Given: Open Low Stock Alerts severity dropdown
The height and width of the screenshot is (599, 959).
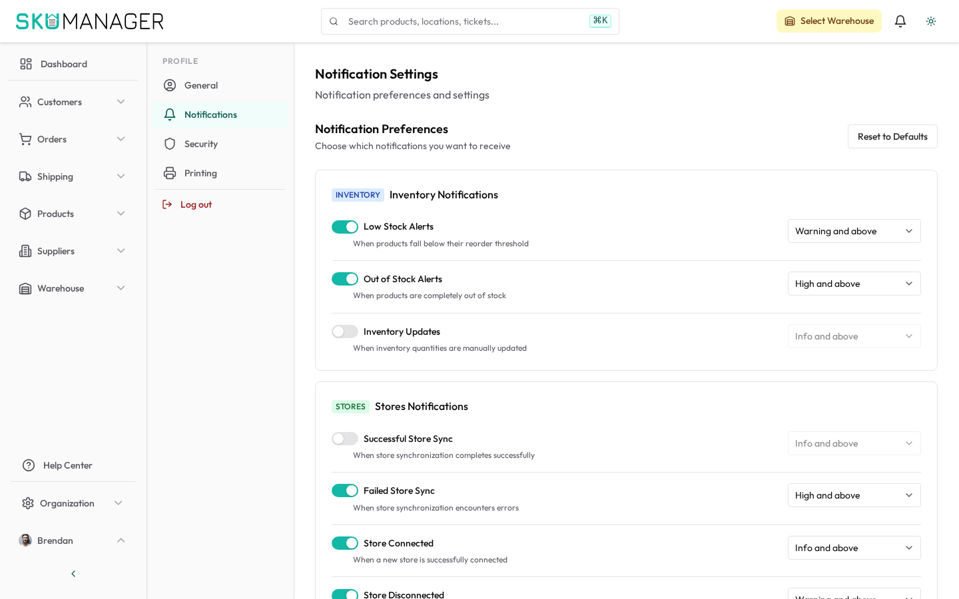Looking at the screenshot, I should tap(854, 231).
